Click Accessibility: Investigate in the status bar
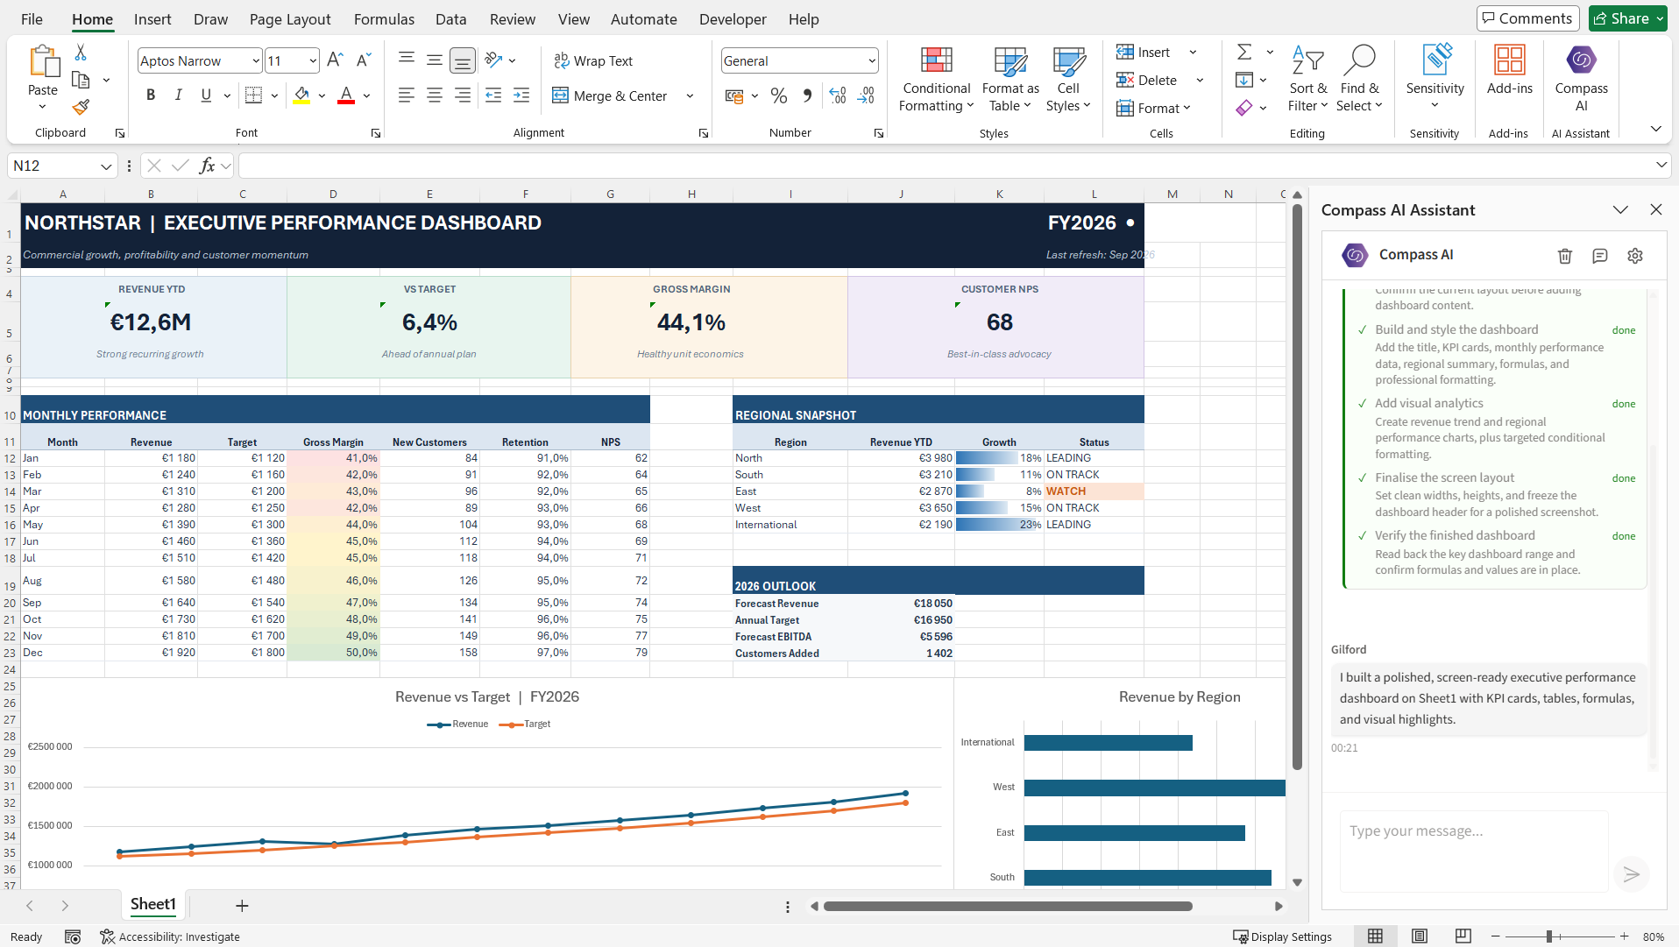 pyautogui.click(x=170, y=936)
